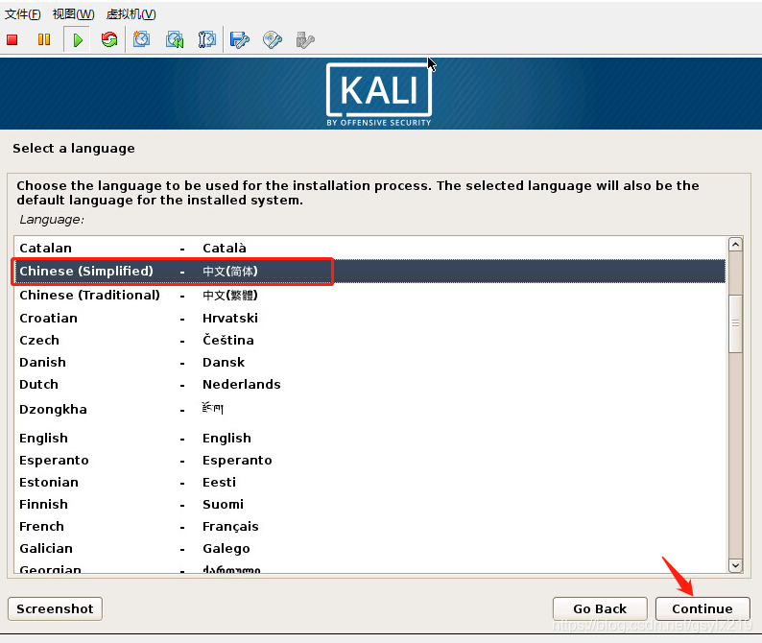Open the 视图(W) menu
The width and height of the screenshot is (762, 643).
tap(73, 14)
